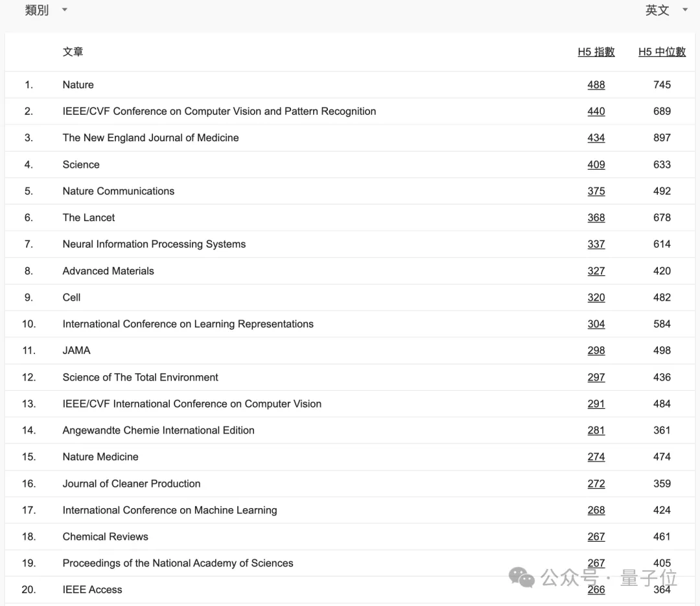Open The Lancet's 368 index link

[x=596, y=218]
